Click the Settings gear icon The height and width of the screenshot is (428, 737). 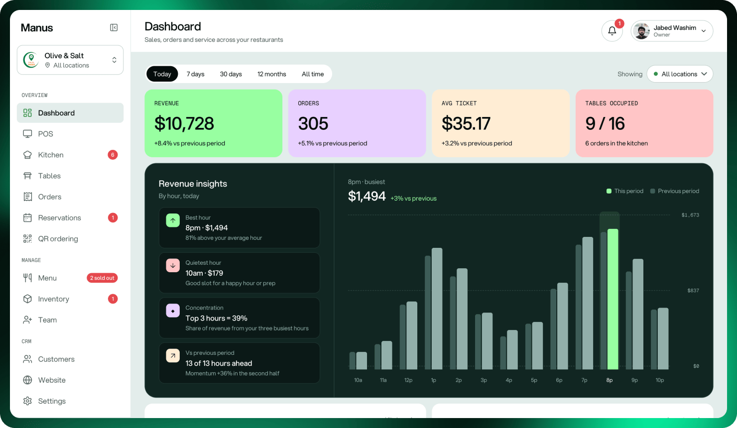[27, 401]
